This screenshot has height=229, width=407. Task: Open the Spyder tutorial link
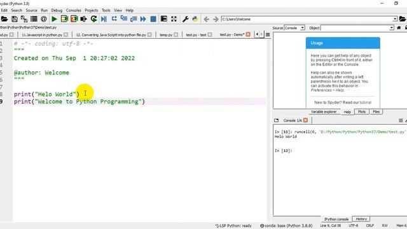coord(366,102)
